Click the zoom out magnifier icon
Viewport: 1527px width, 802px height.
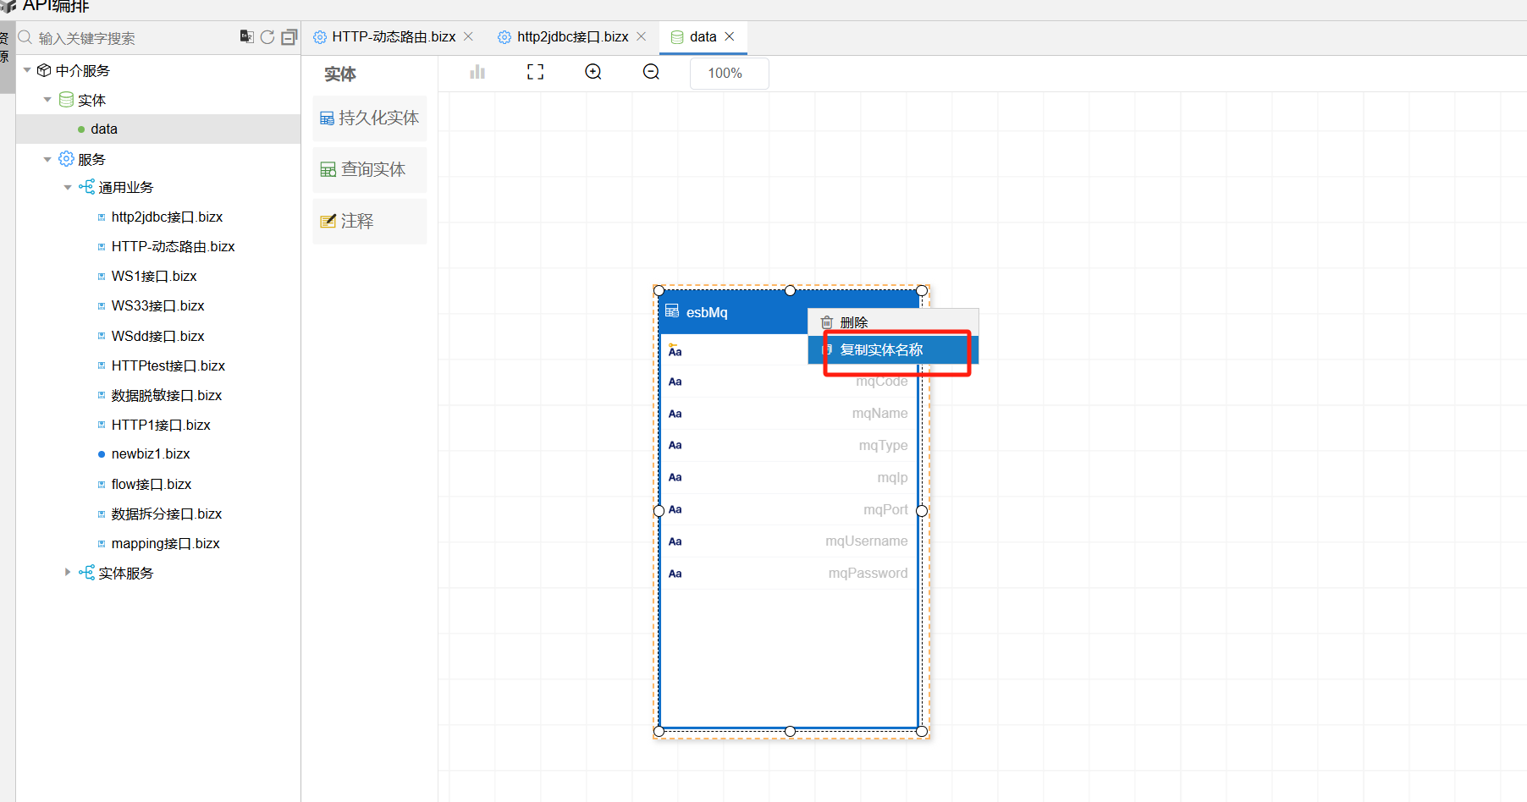pyautogui.click(x=651, y=72)
